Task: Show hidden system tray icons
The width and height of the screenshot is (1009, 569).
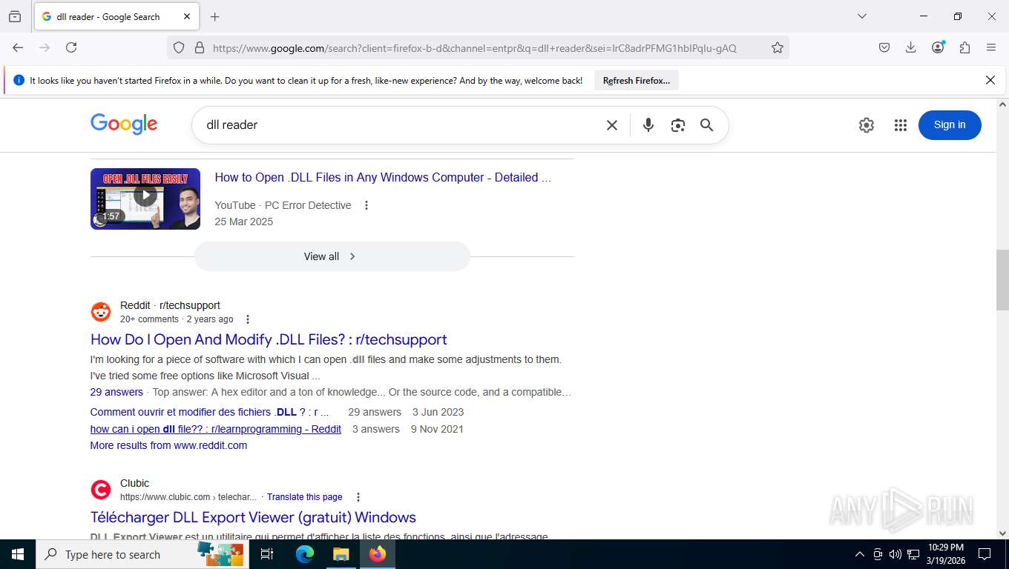Action: (x=860, y=554)
